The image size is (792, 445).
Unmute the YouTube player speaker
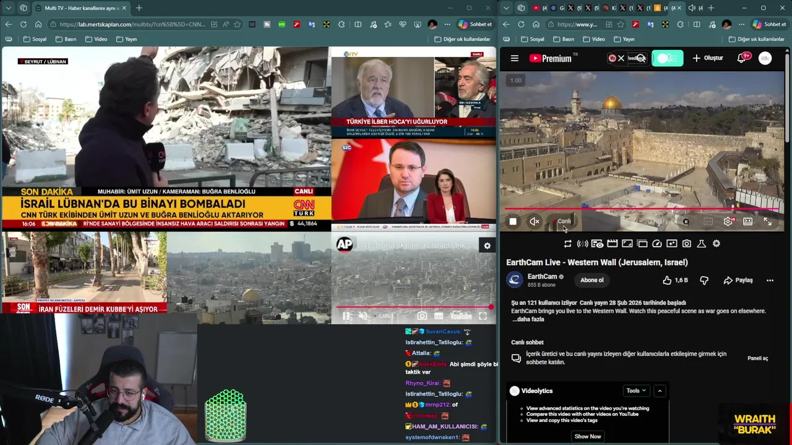pos(535,221)
